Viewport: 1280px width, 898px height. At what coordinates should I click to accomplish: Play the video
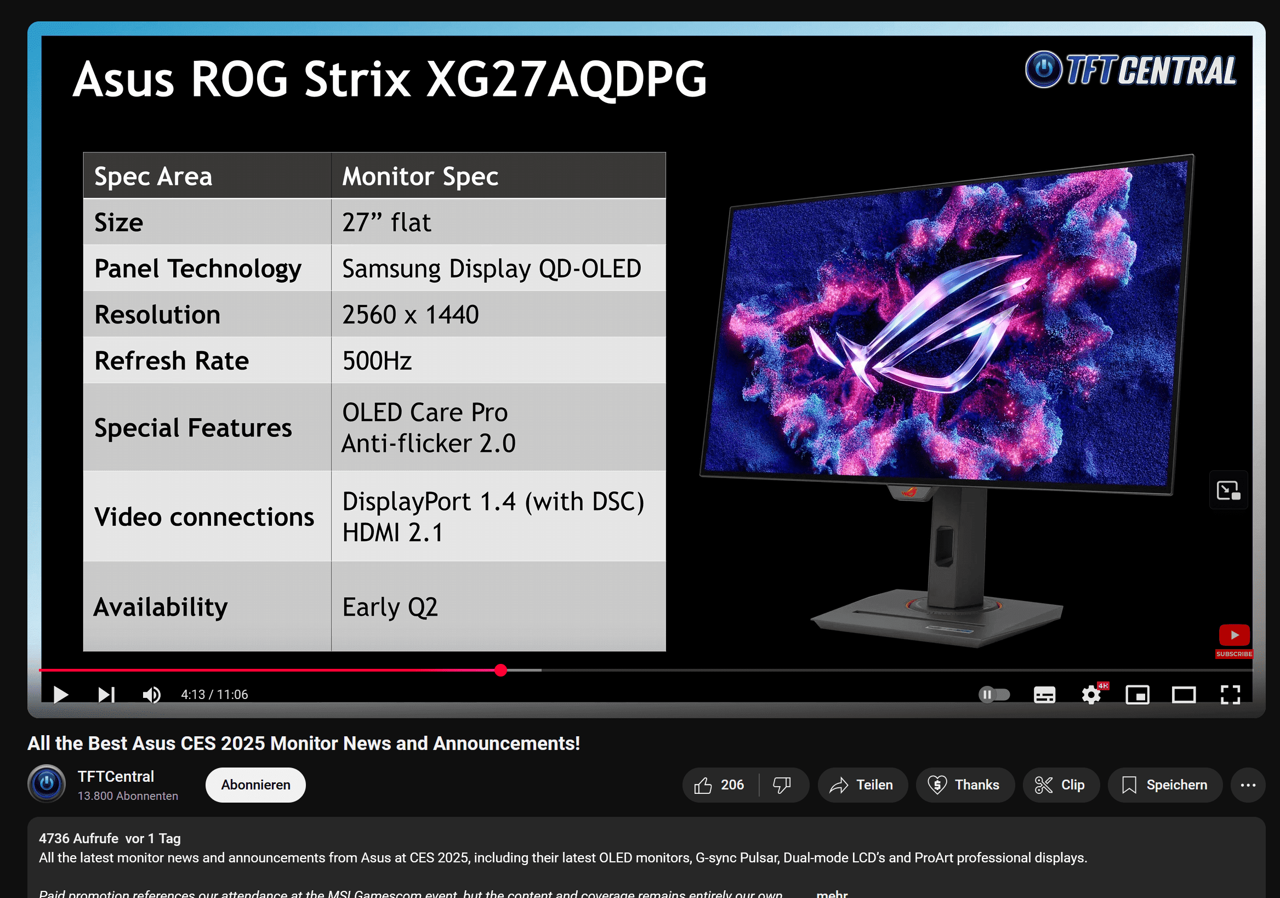(61, 695)
